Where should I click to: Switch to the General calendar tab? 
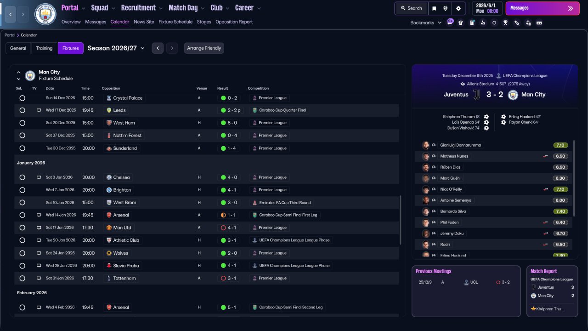point(18,48)
